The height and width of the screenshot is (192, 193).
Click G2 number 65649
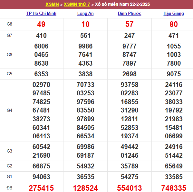174,166
